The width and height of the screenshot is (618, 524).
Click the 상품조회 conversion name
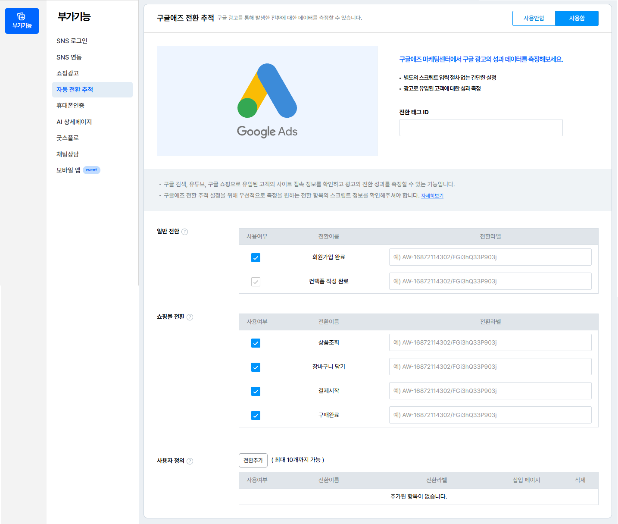point(329,342)
